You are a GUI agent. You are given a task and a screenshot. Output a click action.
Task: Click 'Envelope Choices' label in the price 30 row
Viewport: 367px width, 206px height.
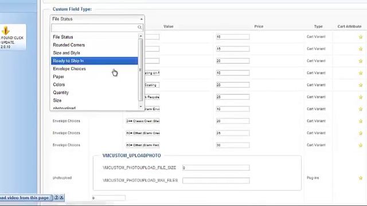point(67,145)
